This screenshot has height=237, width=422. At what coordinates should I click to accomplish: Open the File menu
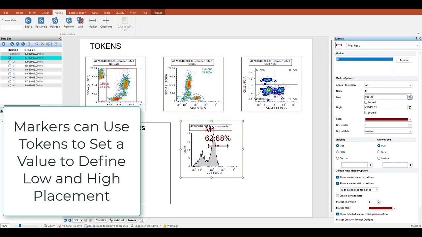coord(6,13)
